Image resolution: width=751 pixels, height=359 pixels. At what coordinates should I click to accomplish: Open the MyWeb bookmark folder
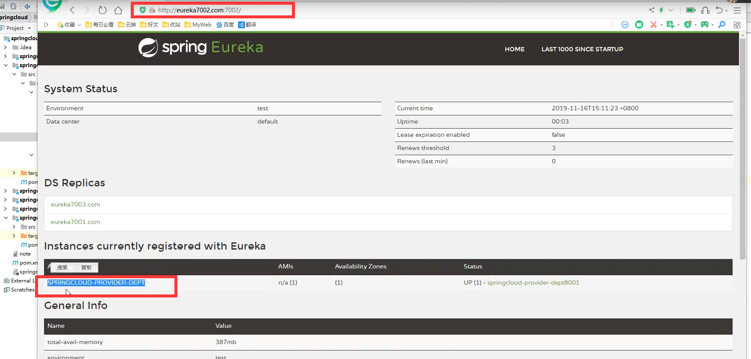[x=198, y=24]
